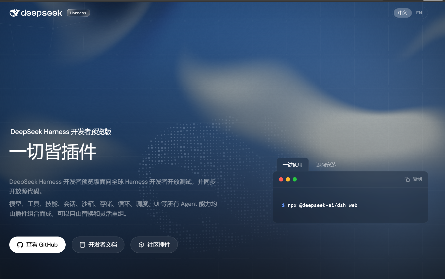Viewport: 445px width, 279px height.
Task: Click the DeepSeek whale logo icon
Action: coord(14,13)
